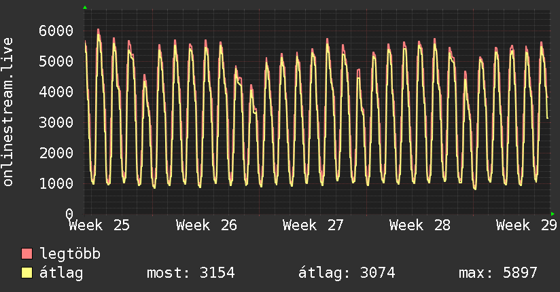Select the Week 25 axis label
The image size is (560, 292).
[x=100, y=225]
